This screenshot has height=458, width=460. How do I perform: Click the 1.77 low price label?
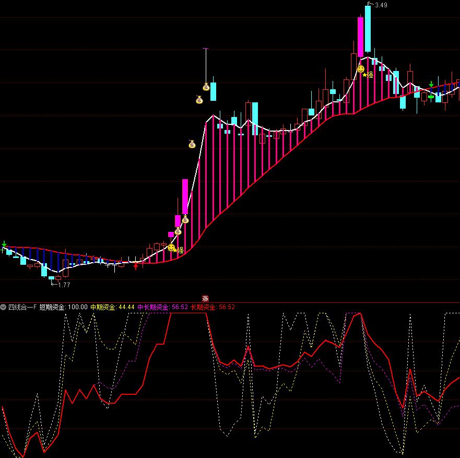coord(64,285)
